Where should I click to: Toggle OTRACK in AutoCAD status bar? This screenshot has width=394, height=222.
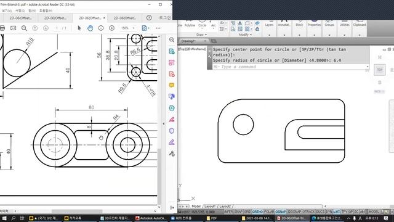[308, 212]
